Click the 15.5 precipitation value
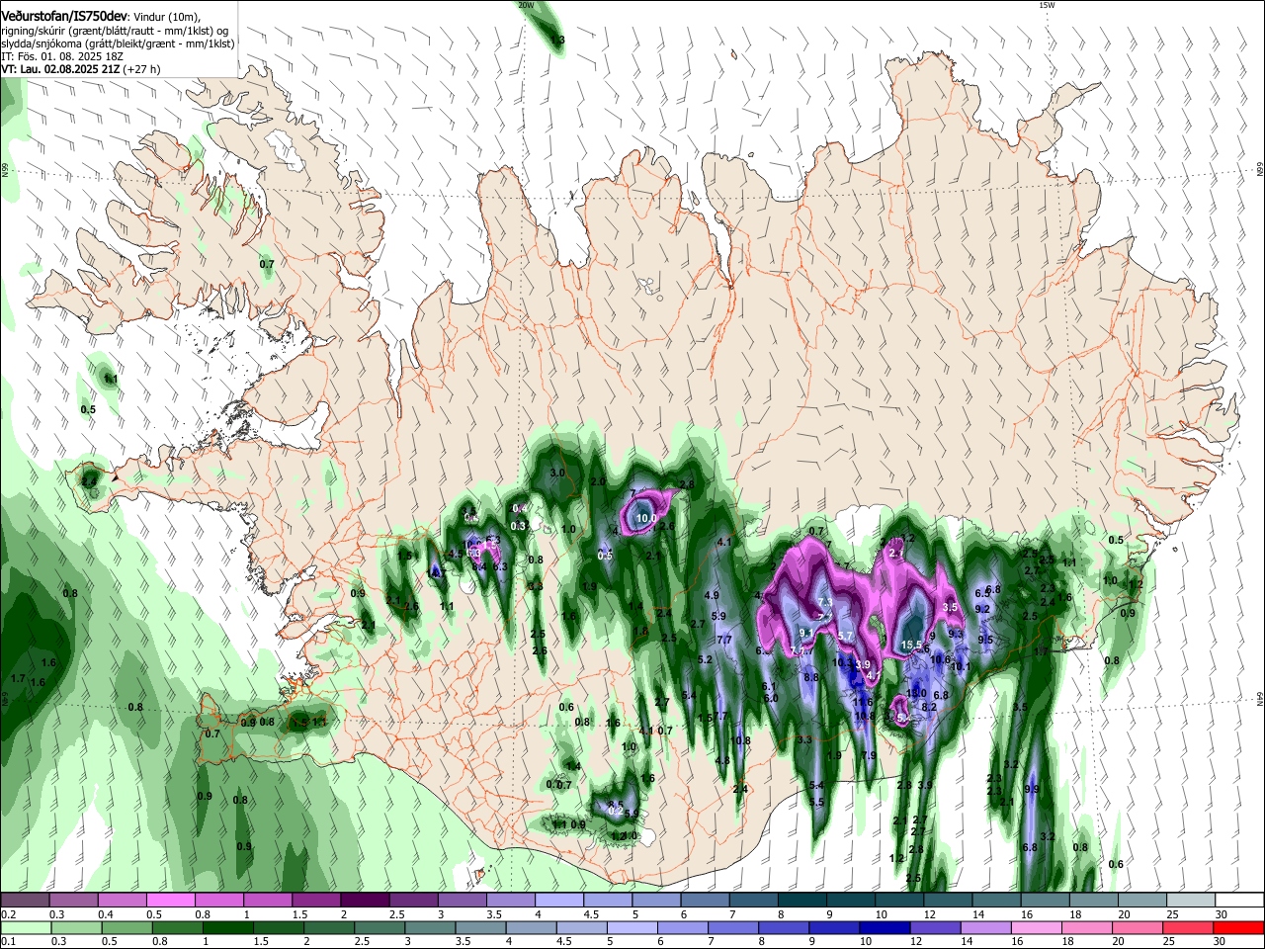This screenshot has height=949, width=1265. [x=912, y=646]
